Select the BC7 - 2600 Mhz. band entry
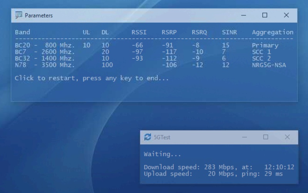The image size is (308, 193). pyautogui.click(x=45, y=52)
